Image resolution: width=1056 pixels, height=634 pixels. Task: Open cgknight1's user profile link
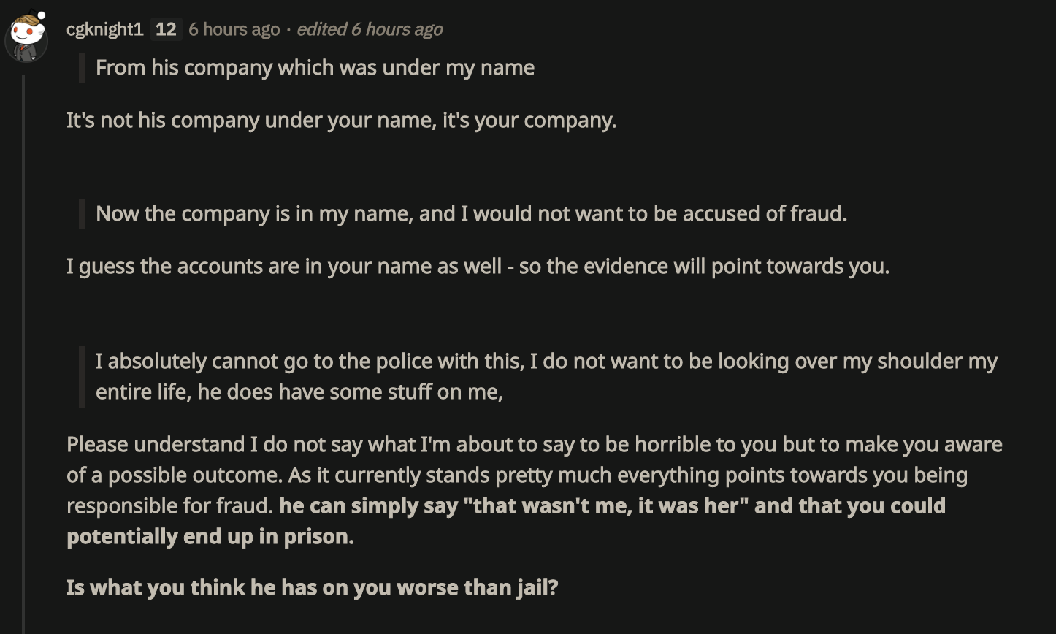click(x=104, y=29)
